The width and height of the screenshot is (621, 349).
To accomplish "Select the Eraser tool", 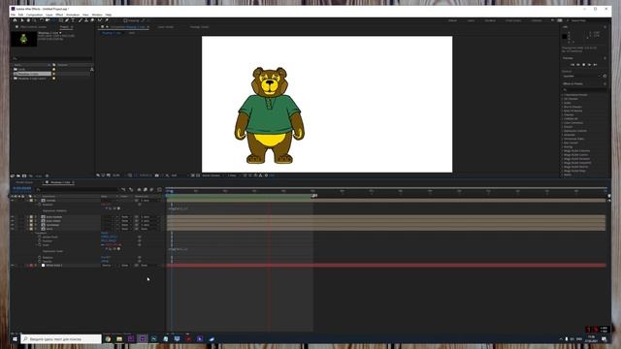I will [93, 20].
